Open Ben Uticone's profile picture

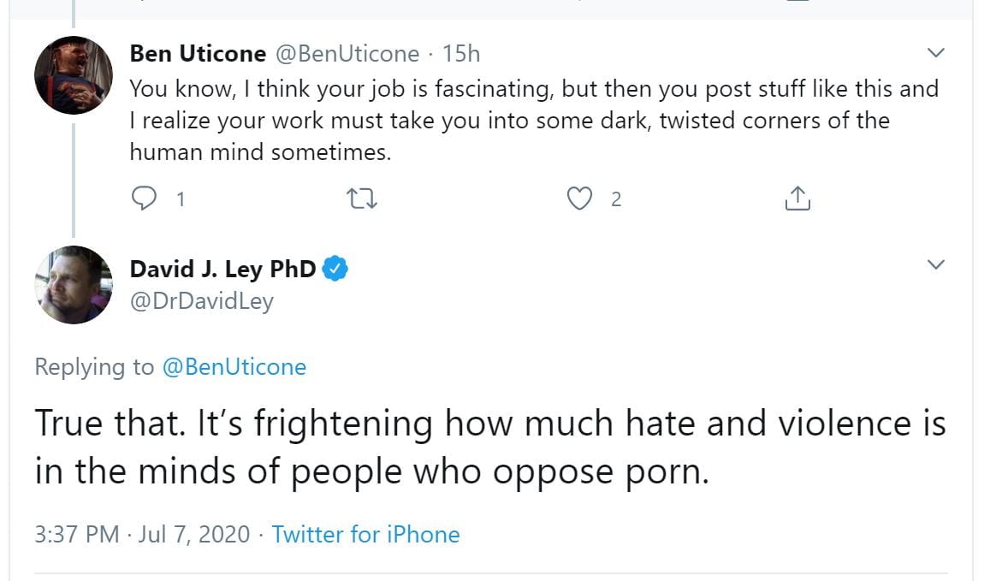pyautogui.click(x=74, y=75)
